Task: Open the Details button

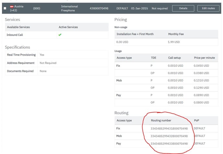Action: coord(183,8)
